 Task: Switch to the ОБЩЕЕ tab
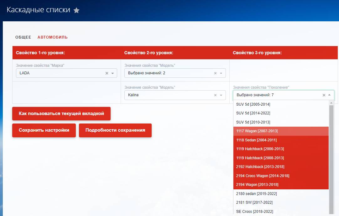click(23, 37)
